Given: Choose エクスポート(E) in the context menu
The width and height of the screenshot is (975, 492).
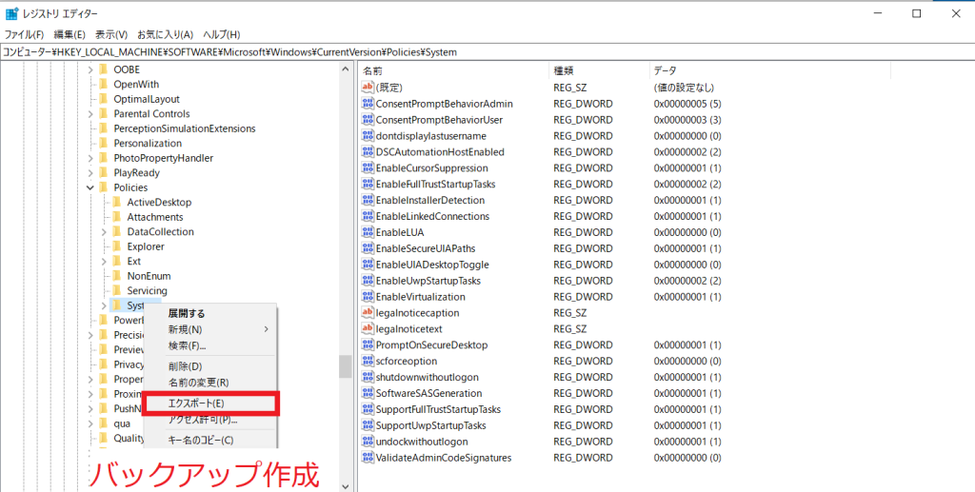Looking at the screenshot, I should click(210, 403).
